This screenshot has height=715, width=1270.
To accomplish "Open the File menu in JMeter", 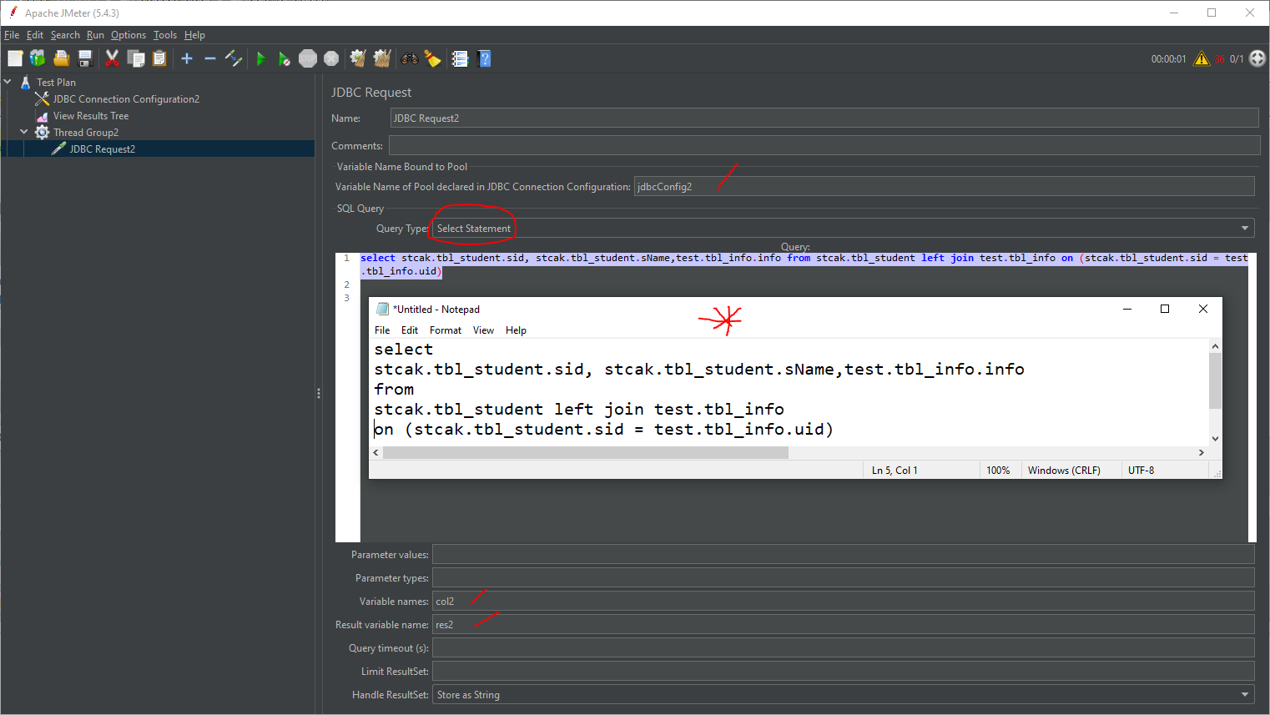I will pyautogui.click(x=12, y=35).
